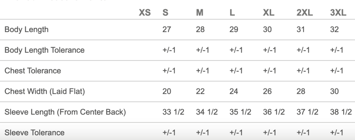355x140 pixels.
Task: Select the Body Length value 32
Action: tap(335, 30)
